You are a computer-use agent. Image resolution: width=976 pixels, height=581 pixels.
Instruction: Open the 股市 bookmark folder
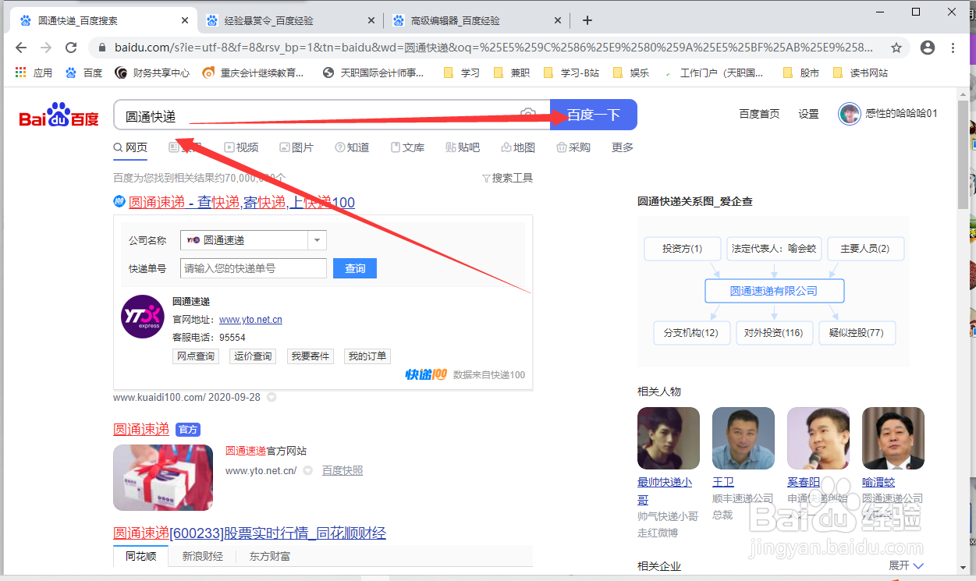coord(802,73)
